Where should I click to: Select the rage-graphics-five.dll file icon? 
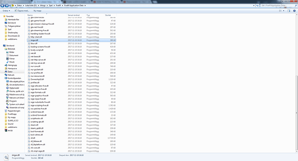click(x=29, y=96)
